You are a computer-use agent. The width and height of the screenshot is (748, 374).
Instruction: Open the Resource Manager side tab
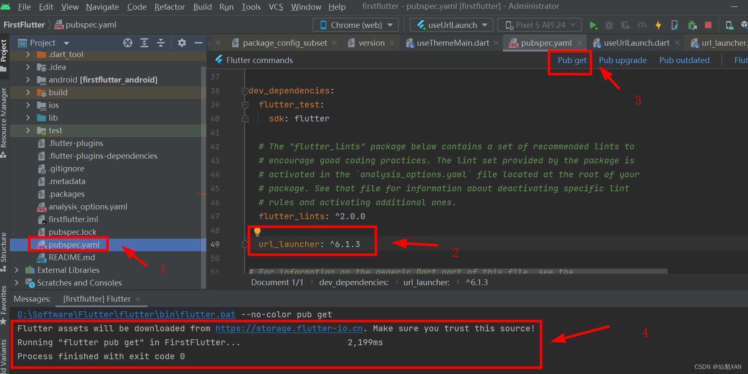pos(4,123)
